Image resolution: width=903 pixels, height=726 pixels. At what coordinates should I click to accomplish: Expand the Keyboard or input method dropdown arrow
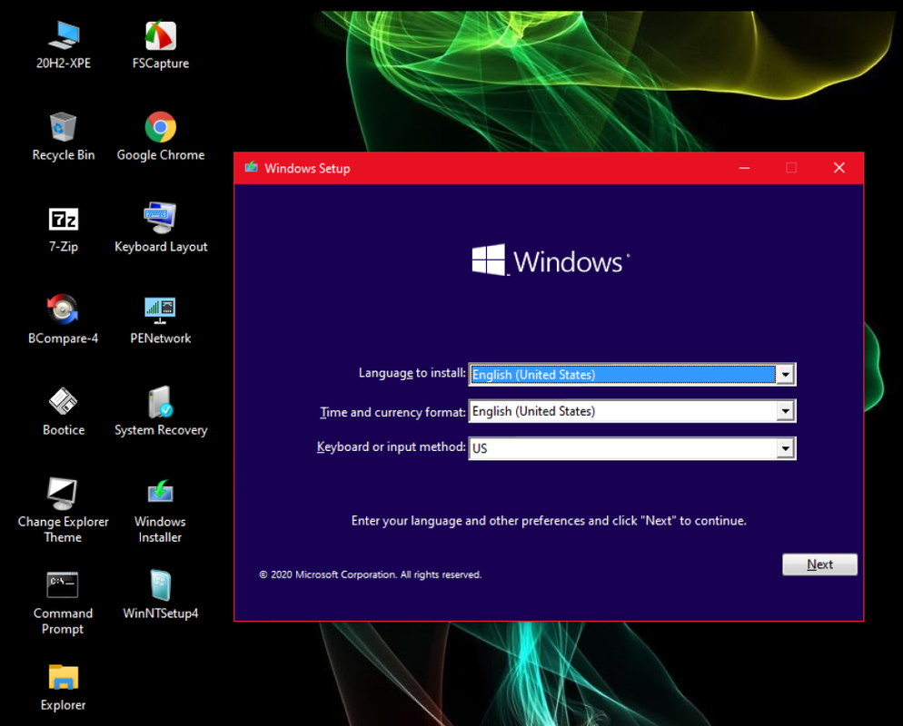[x=785, y=448]
